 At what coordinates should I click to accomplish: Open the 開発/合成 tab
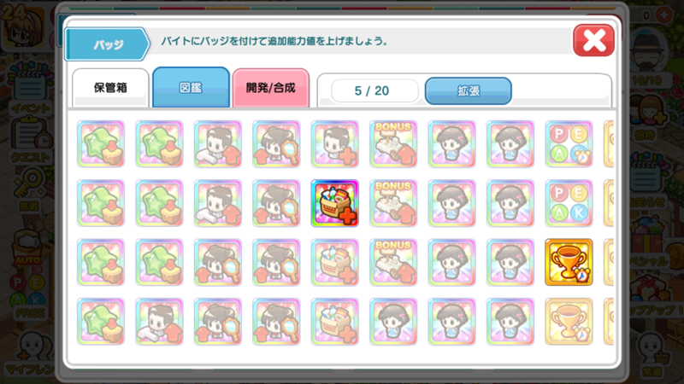coord(271,88)
